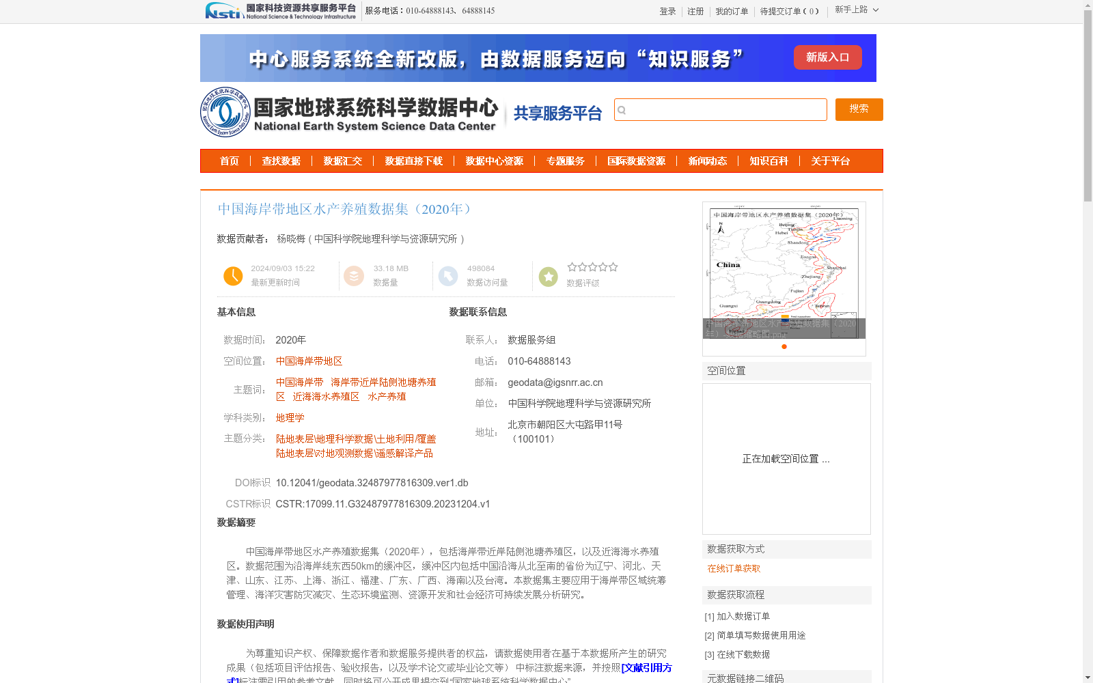Click the arrow icon beside 数据访问量

(x=447, y=276)
